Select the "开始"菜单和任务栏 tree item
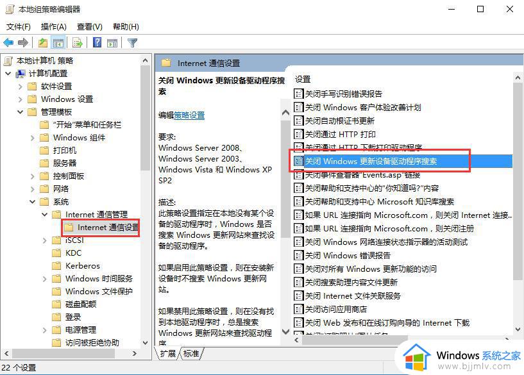 [x=87, y=125]
